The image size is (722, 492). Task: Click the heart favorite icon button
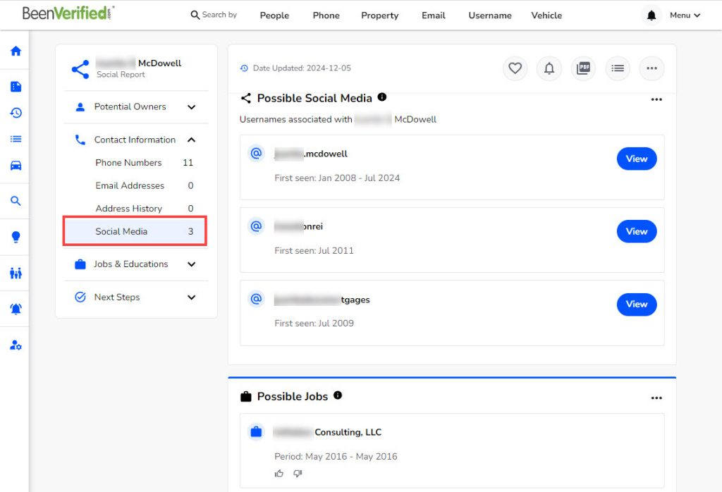(515, 68)
